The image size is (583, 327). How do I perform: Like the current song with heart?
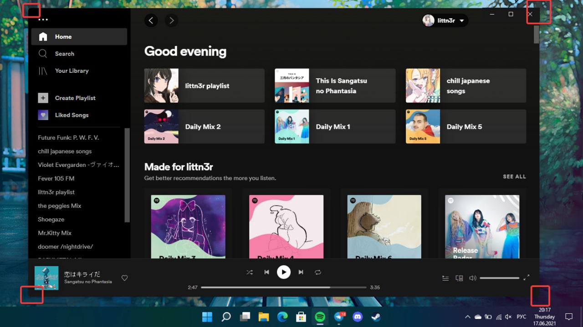pyautogui.click(x=124, y=278)
